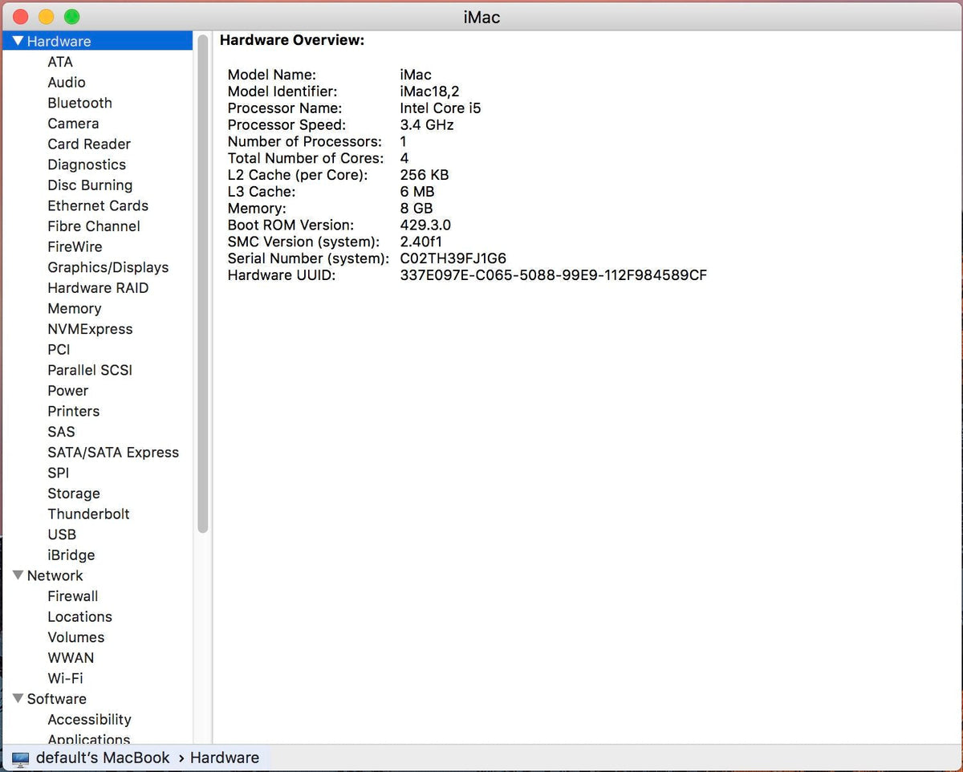Select USB in the sidebar
Image resolution: width=963 pixels, height=772 pixels.
tap(62, 534)
